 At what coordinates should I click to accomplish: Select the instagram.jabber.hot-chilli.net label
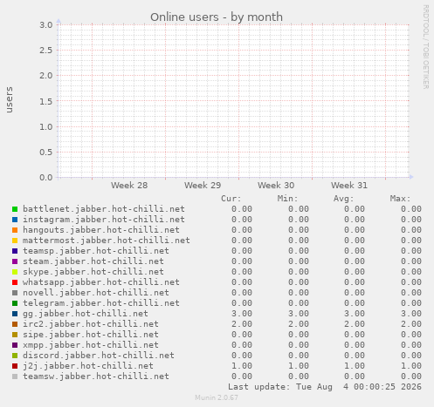(104, 220)
